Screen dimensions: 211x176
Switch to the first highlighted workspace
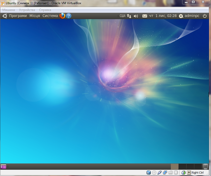click(174, 167)
